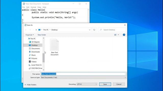Viewport: 163px width, 91px height.
Task: Expand the File name history dropdown arrow
Action: pos(125,74)
